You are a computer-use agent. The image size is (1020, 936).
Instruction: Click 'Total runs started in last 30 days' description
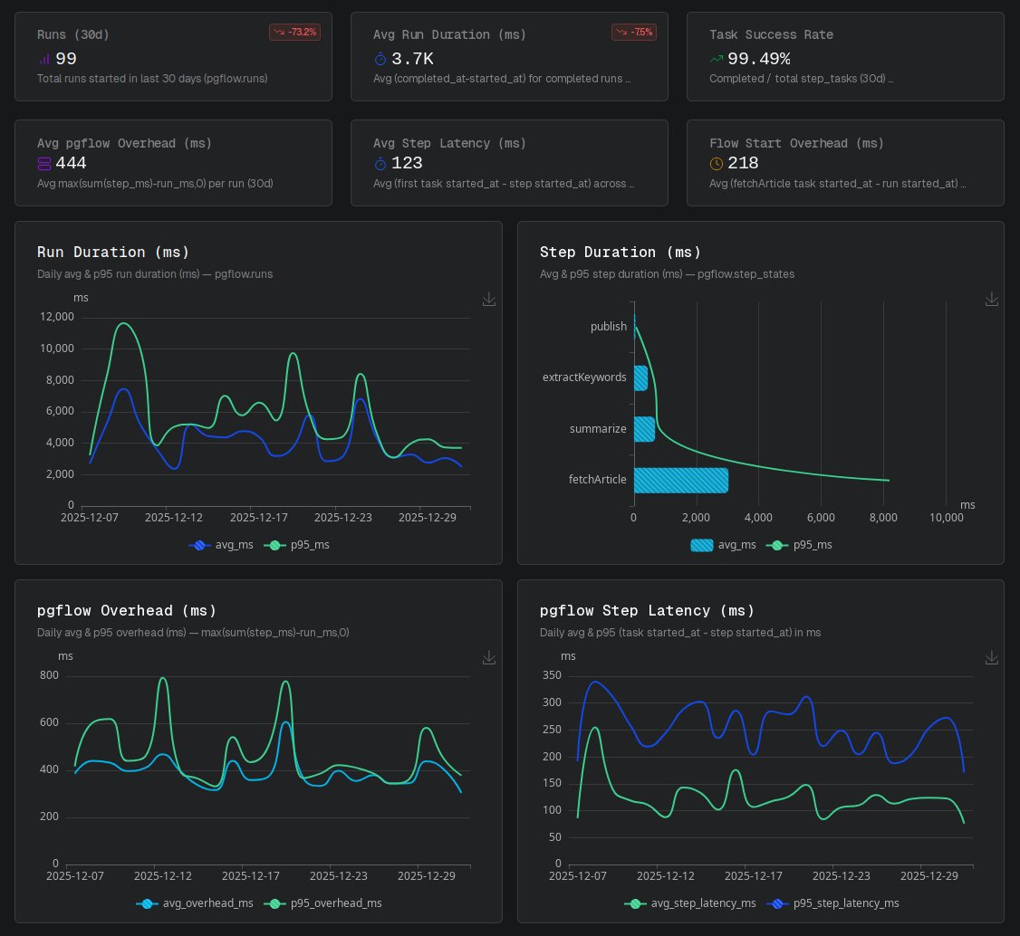[x=152, y=79]
